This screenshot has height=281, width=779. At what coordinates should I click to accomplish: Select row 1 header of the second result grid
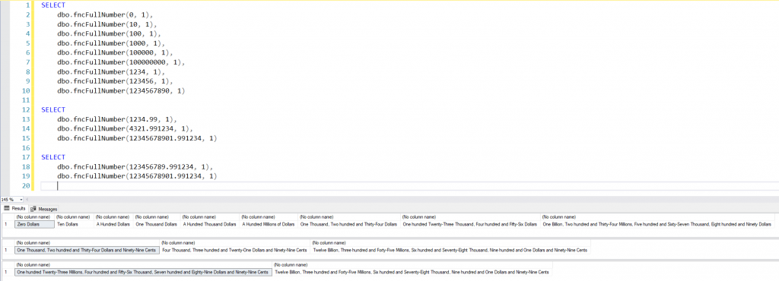click(x=8, y=251)
